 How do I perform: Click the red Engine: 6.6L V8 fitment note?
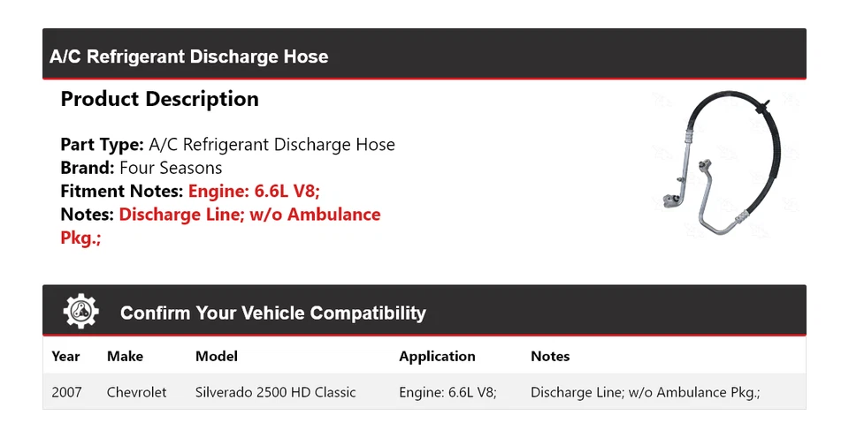click(259, 191)
